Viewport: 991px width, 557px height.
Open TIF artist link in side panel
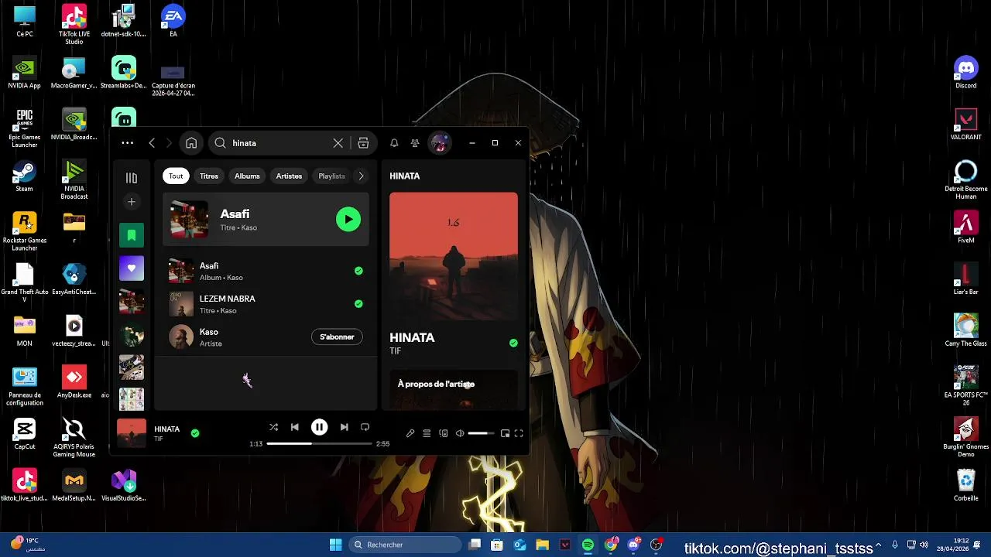click(396, 351)
